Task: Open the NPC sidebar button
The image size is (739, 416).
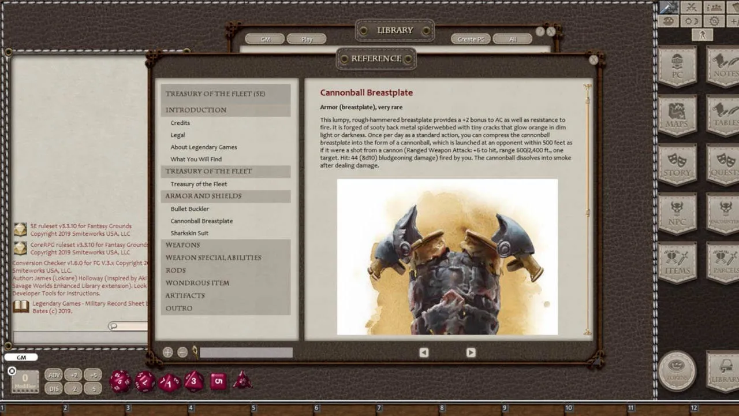Action: [677, 213]
